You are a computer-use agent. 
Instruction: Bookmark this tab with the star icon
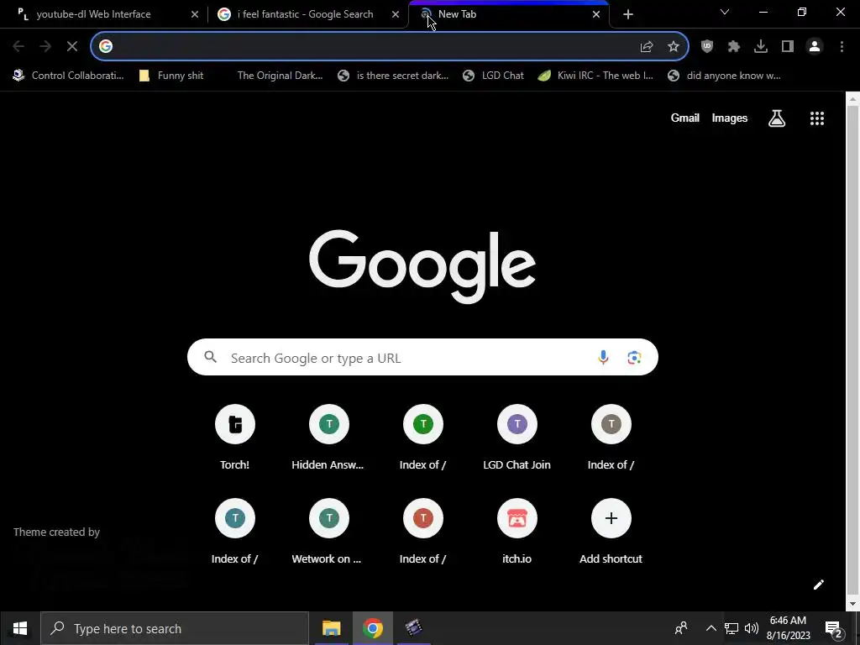pyautogui.click(x=674, y=47)
